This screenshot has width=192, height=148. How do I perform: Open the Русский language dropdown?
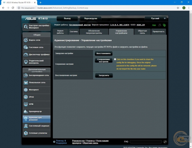click(x=156, y=18)
